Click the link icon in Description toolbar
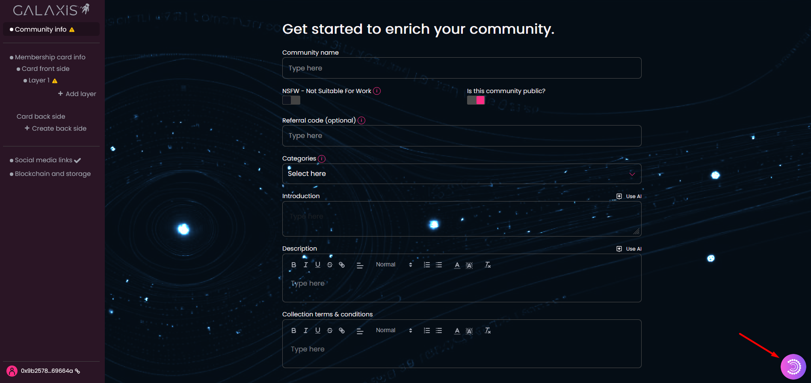The width and height of the screenshot is (811, 383). pos(342,265)
